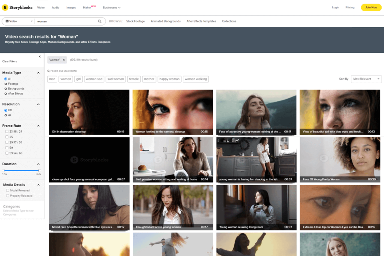The image size is (384, 256).
Task: Click Clear Filters
Action: coord(10,62)
